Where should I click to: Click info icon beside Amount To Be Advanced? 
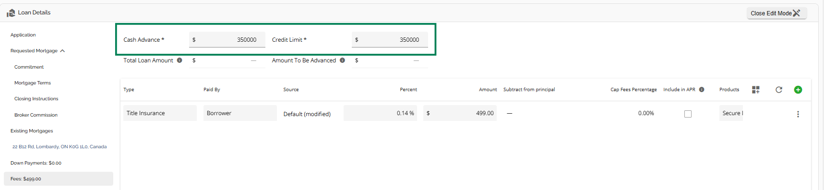342,60
